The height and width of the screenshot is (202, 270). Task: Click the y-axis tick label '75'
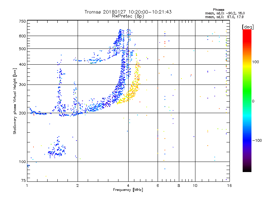point(24,180)
